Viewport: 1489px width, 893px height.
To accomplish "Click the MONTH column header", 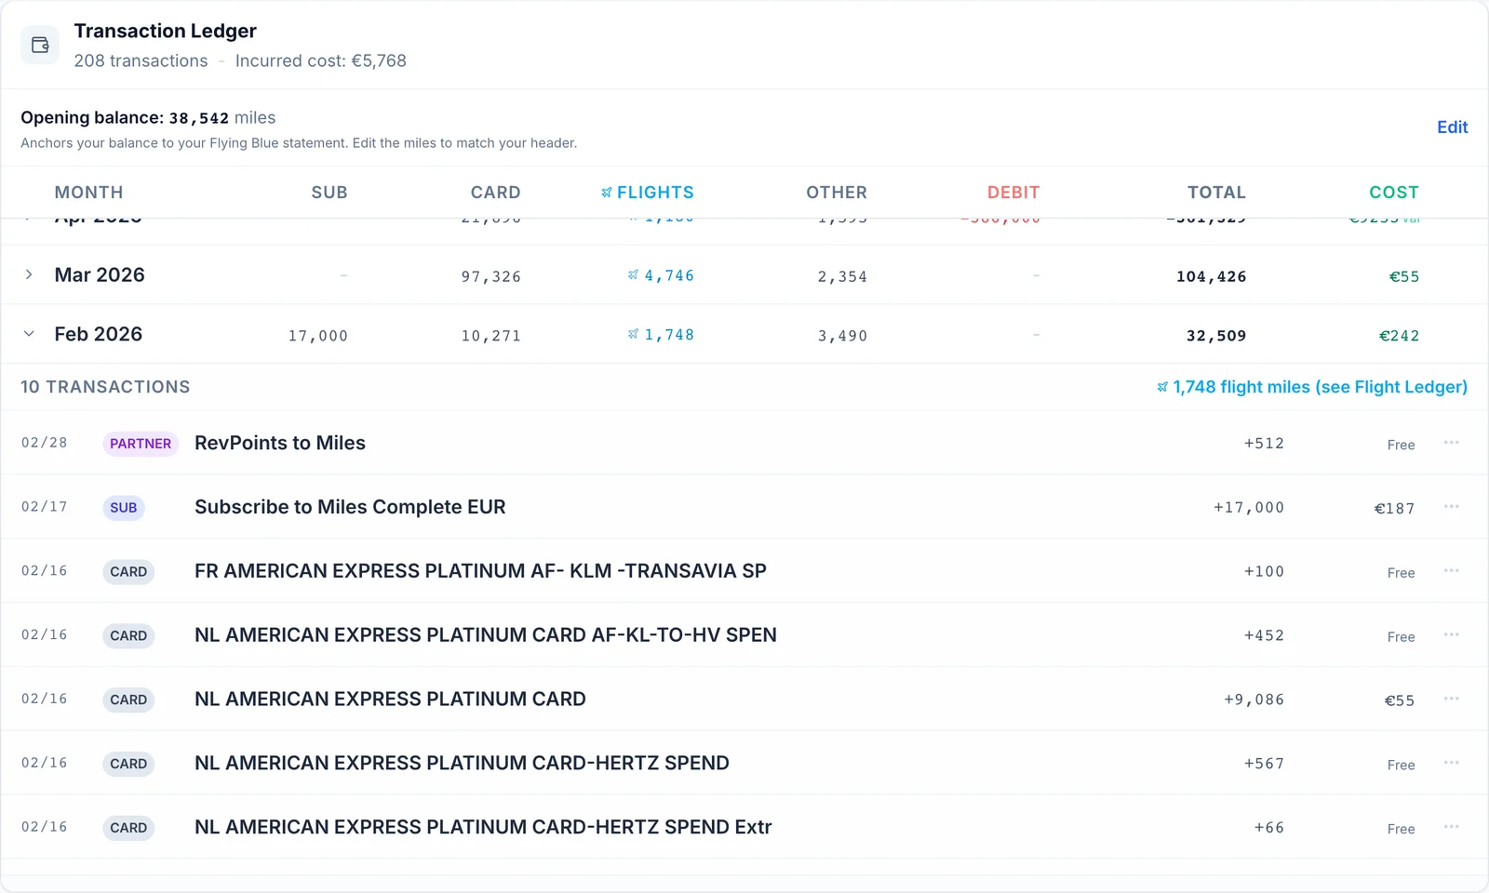I will click(x=88, y=193).
